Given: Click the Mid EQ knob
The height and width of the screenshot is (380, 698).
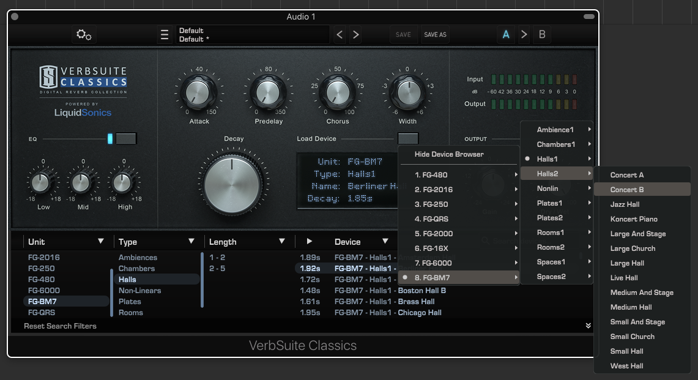Looking at the screenshot, I should click(81, 182).
